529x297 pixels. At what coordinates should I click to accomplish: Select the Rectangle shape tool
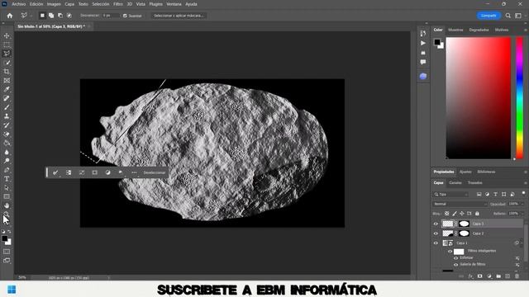pos(7,196)
